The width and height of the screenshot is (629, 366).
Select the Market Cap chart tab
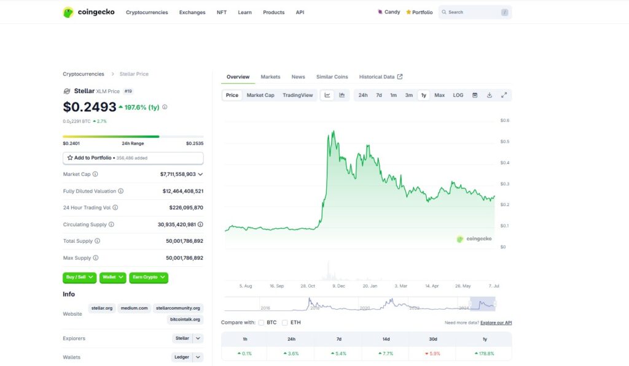[260, 95]
